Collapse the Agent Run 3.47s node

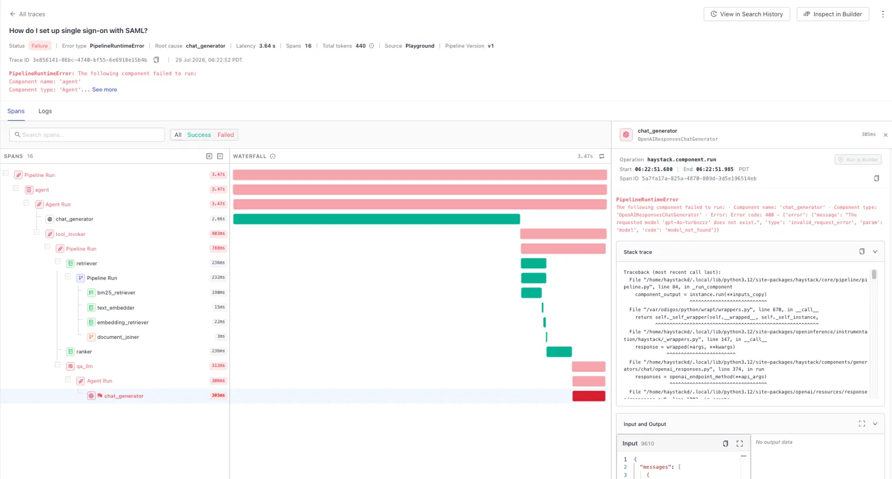tap(27, 202)
